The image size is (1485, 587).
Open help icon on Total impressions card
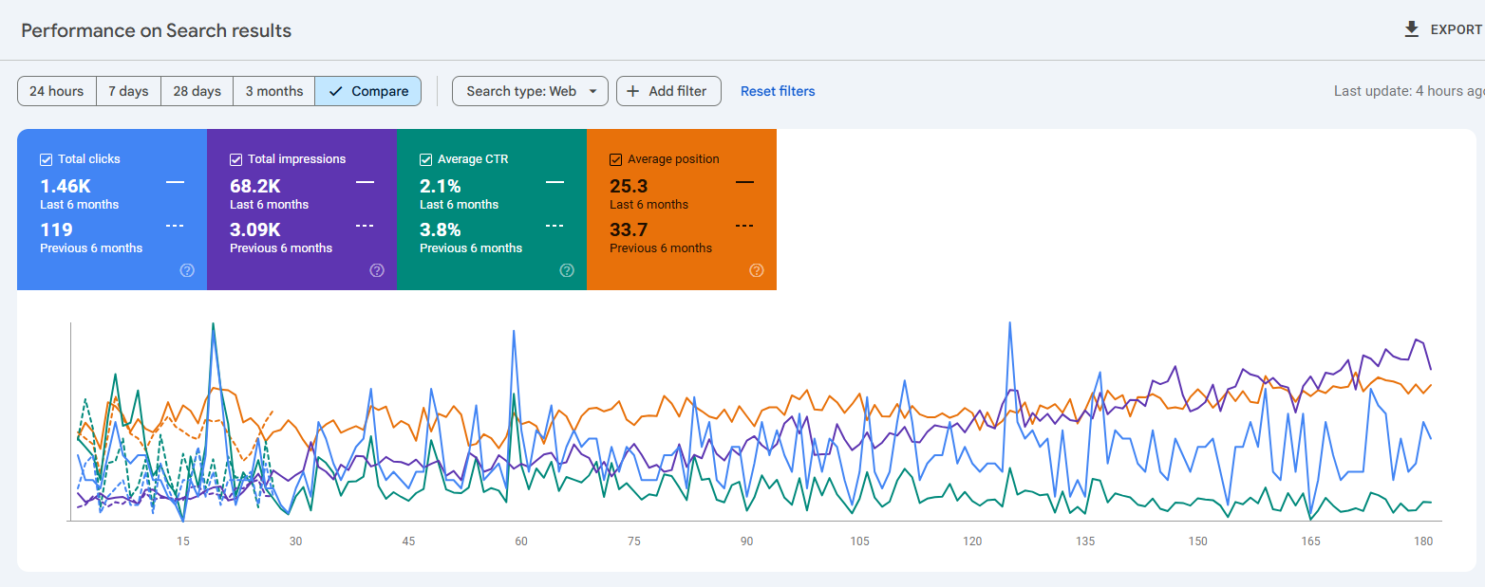[x=377, y=270]
